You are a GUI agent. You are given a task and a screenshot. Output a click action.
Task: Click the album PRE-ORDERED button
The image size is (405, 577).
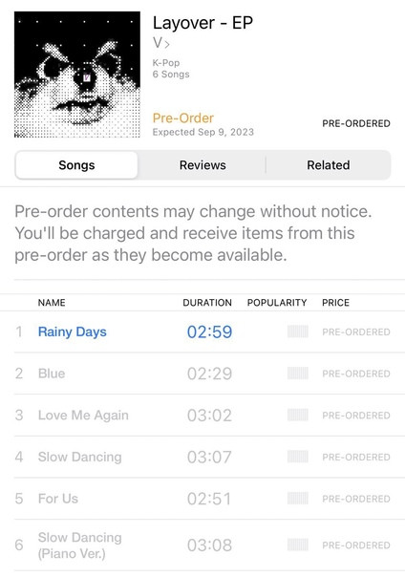coord(356,123)
